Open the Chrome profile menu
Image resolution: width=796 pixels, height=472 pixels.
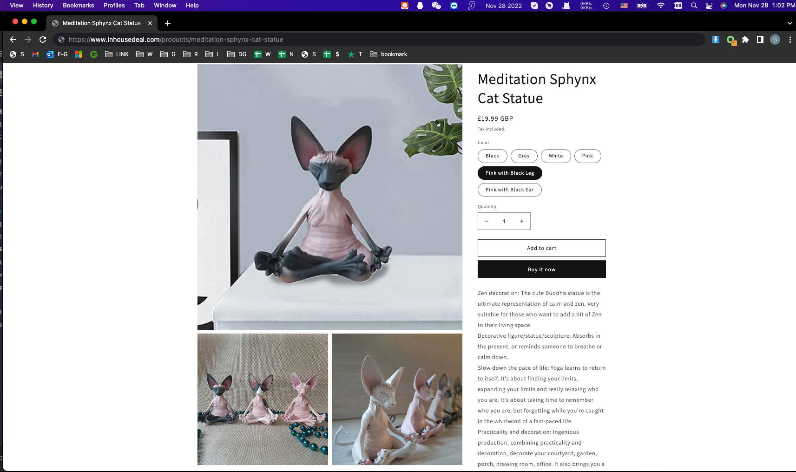[775, 39]
